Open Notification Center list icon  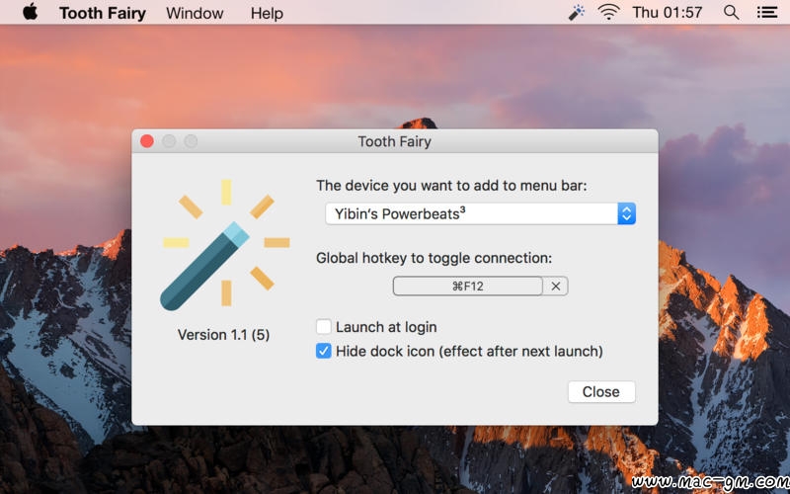[x=767, y=12]
